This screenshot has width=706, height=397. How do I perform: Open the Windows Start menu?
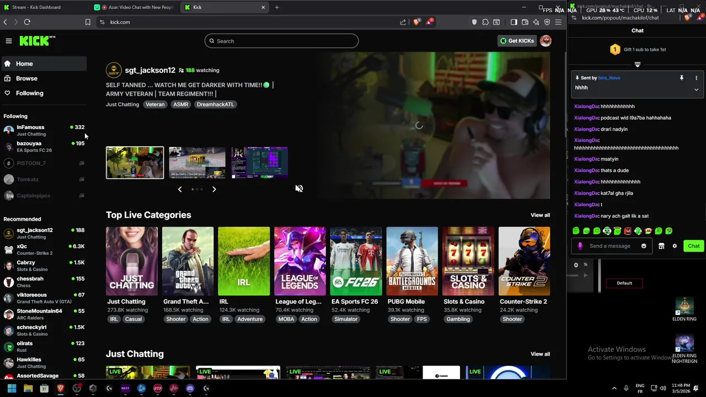pos(12,388)
